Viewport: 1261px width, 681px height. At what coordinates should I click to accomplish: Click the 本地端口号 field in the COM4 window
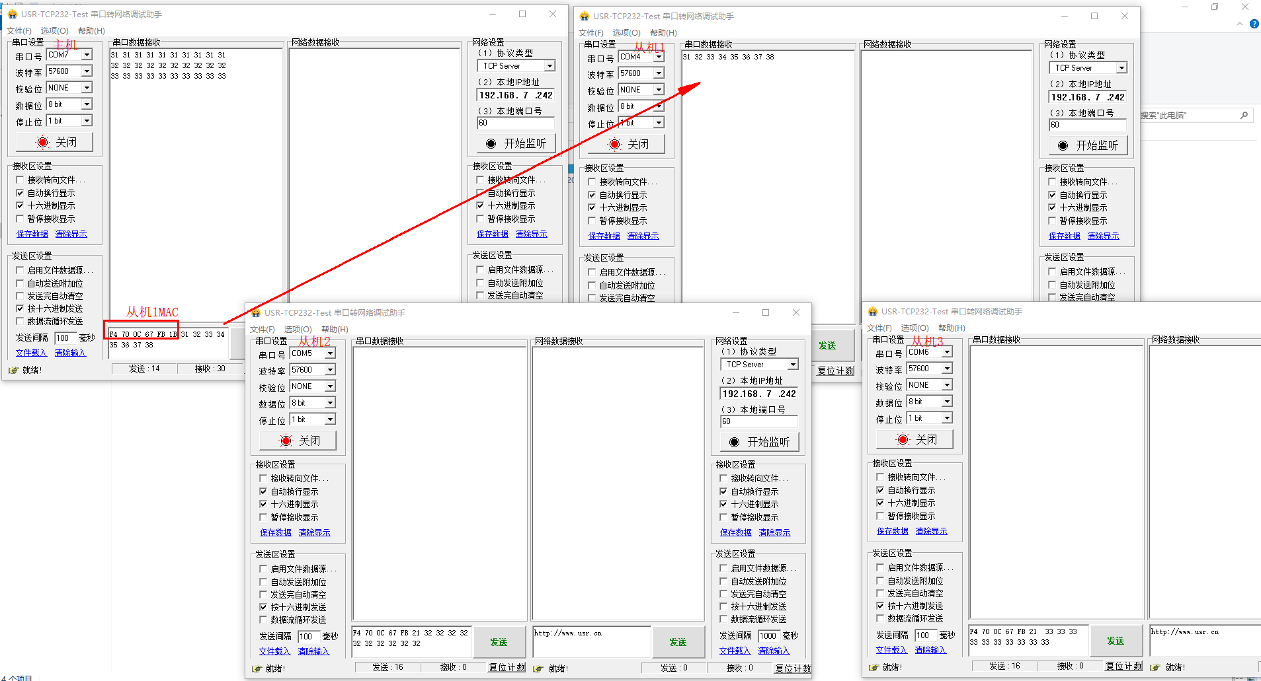pos(1086,125)
